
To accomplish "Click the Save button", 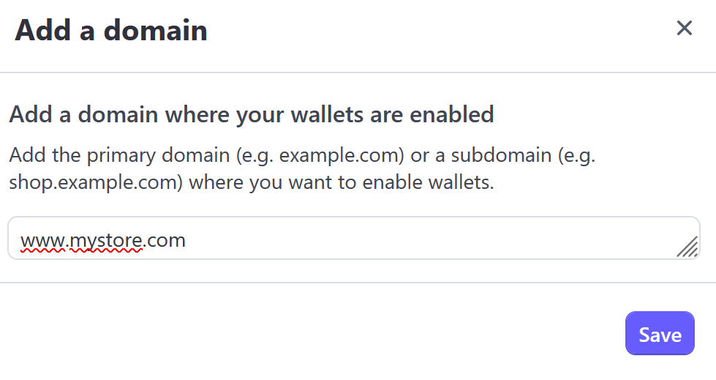I will click(x=660, y=334).
